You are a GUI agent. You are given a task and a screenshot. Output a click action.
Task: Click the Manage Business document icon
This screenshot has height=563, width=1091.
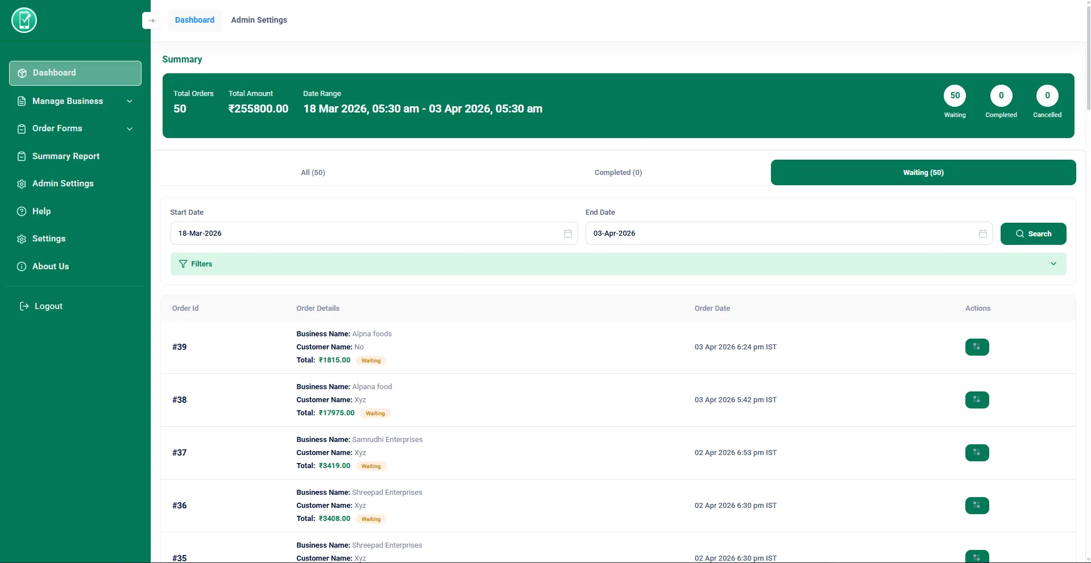coord(22,101)
